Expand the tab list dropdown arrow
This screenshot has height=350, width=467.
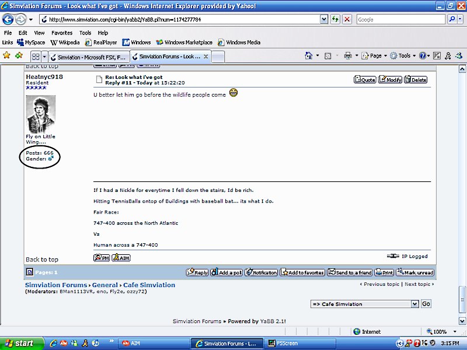(44, 57)
